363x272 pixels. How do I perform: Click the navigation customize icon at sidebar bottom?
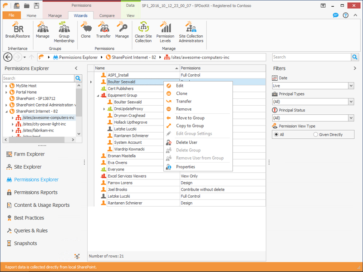(77, 256)
